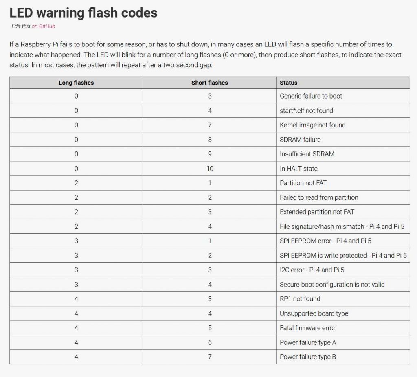Viewport: 417px width, 377px height.
Task: Click the 'Partition not FAT' status cell
Action: [x=303, y=183]
